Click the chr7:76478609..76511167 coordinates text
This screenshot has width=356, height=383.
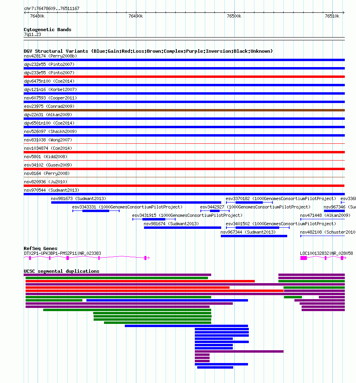pyautogui.click(x=52, y=8)
